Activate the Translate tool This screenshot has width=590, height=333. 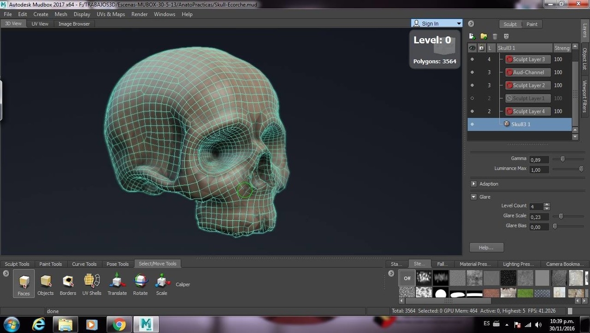pos(117,284)
